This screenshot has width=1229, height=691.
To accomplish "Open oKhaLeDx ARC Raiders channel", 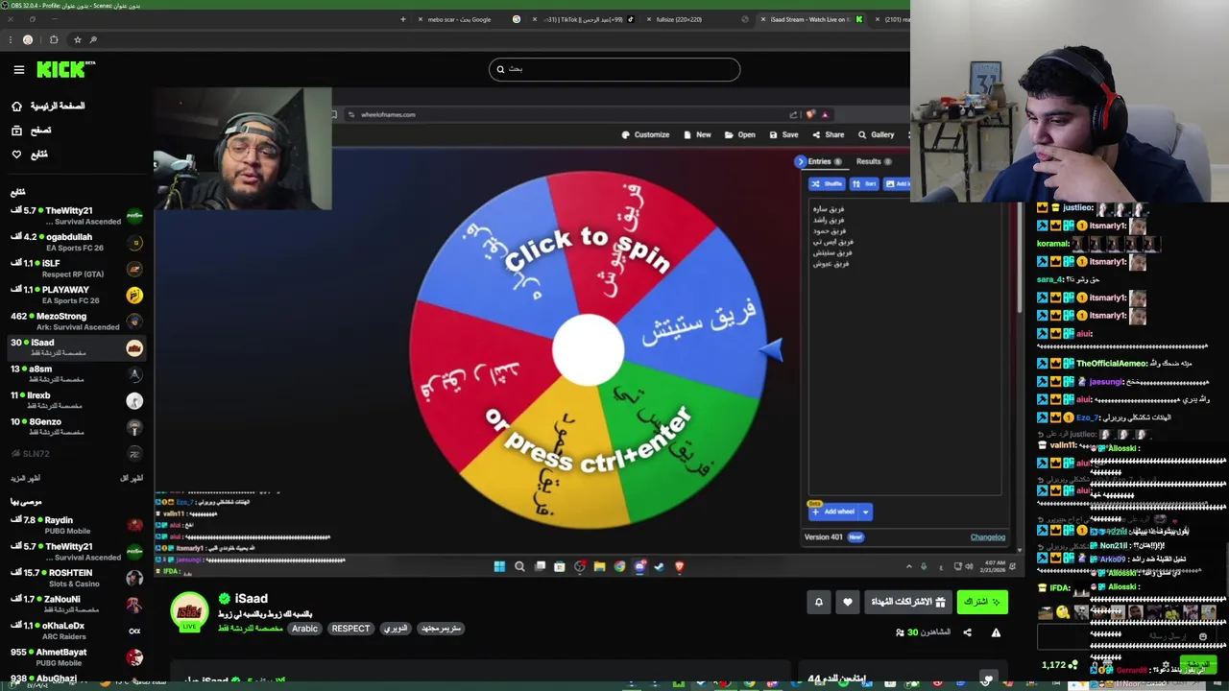I will (75, 631).
